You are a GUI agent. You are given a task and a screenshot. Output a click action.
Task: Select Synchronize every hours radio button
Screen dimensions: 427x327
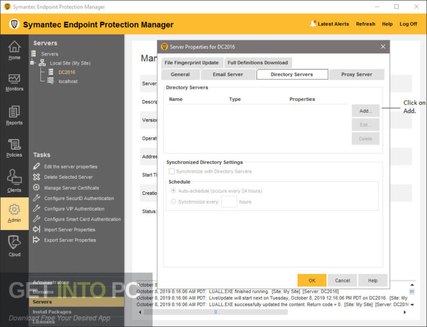coord(173,202)
